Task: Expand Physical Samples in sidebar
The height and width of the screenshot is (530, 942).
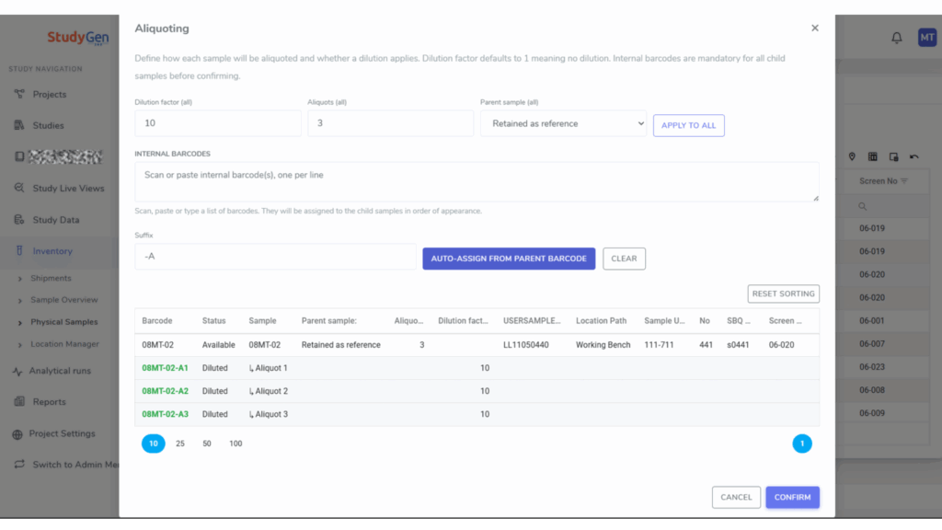Action: point(20,323)
